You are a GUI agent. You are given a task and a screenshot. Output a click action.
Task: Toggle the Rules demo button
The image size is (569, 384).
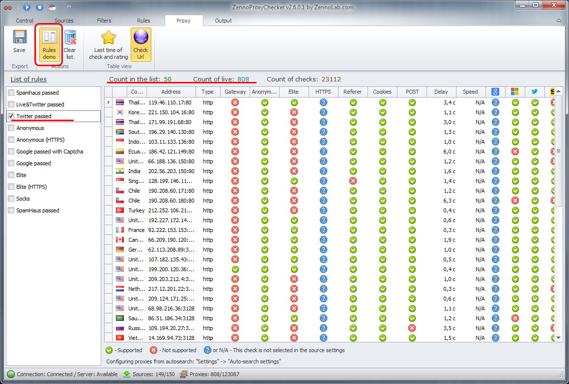pyautogui.click(x=49, y=45)
